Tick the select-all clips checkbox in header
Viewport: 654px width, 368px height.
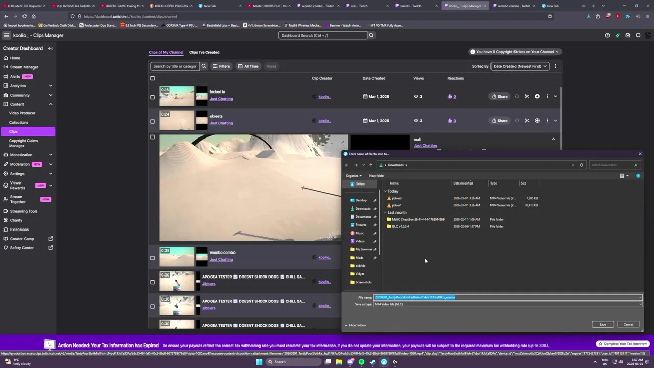(x=152, y=78)
